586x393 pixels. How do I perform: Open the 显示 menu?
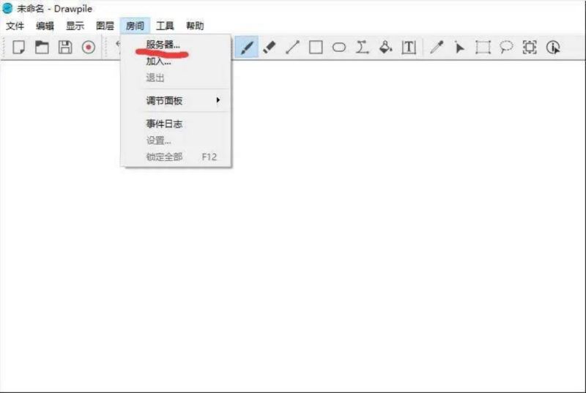(x=75, y=26)
